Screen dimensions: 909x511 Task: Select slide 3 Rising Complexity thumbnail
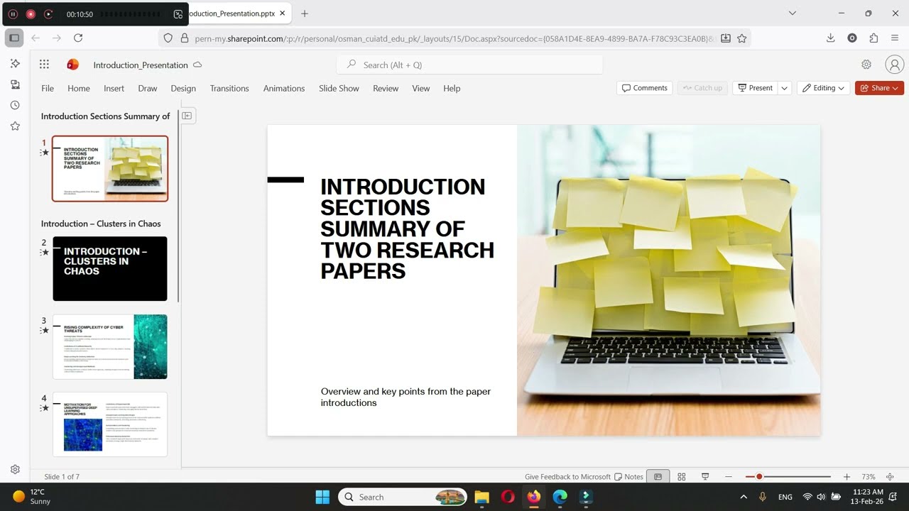tap(110, 347)
